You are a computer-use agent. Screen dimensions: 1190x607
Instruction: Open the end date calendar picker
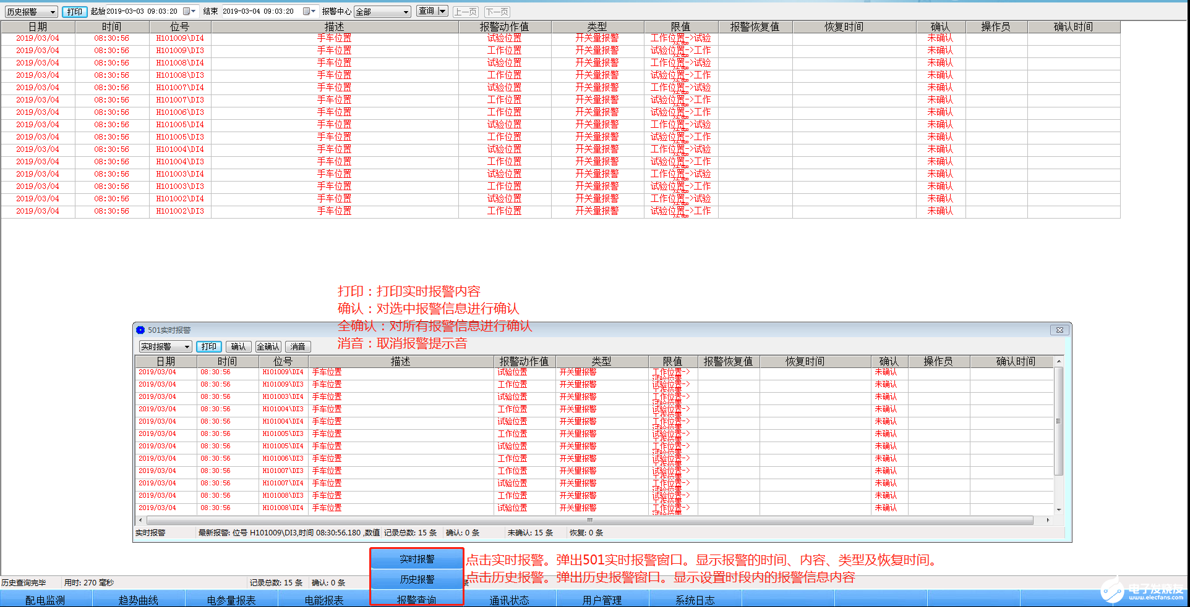pos(309,11)
